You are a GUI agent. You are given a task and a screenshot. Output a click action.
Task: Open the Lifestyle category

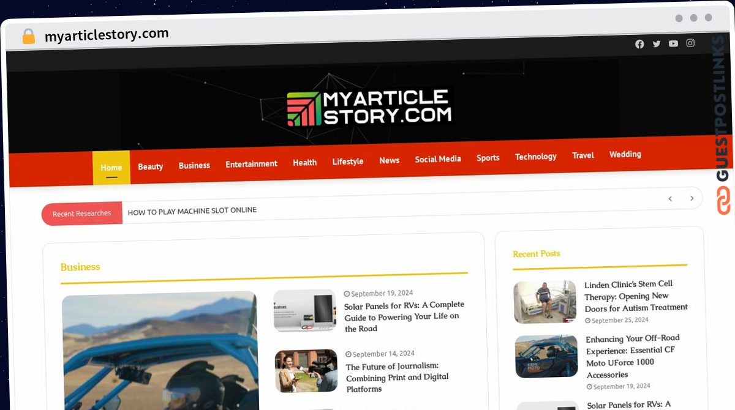[x=348, y=162]
